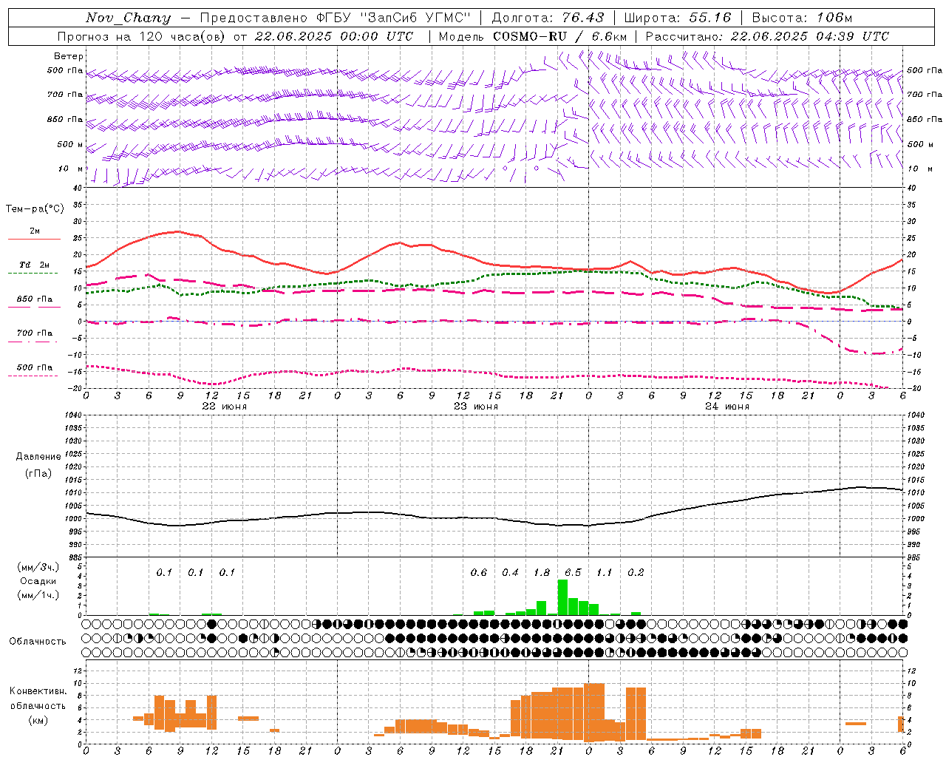Click the "0.4" three-hour precipitation value
The width and height of the screenshot is (946, 757).
pyautogui.click(x=510, y=573)
